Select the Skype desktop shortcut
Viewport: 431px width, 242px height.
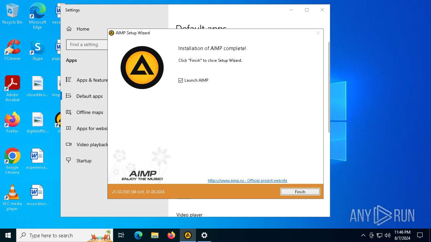[x=37, y=50]
